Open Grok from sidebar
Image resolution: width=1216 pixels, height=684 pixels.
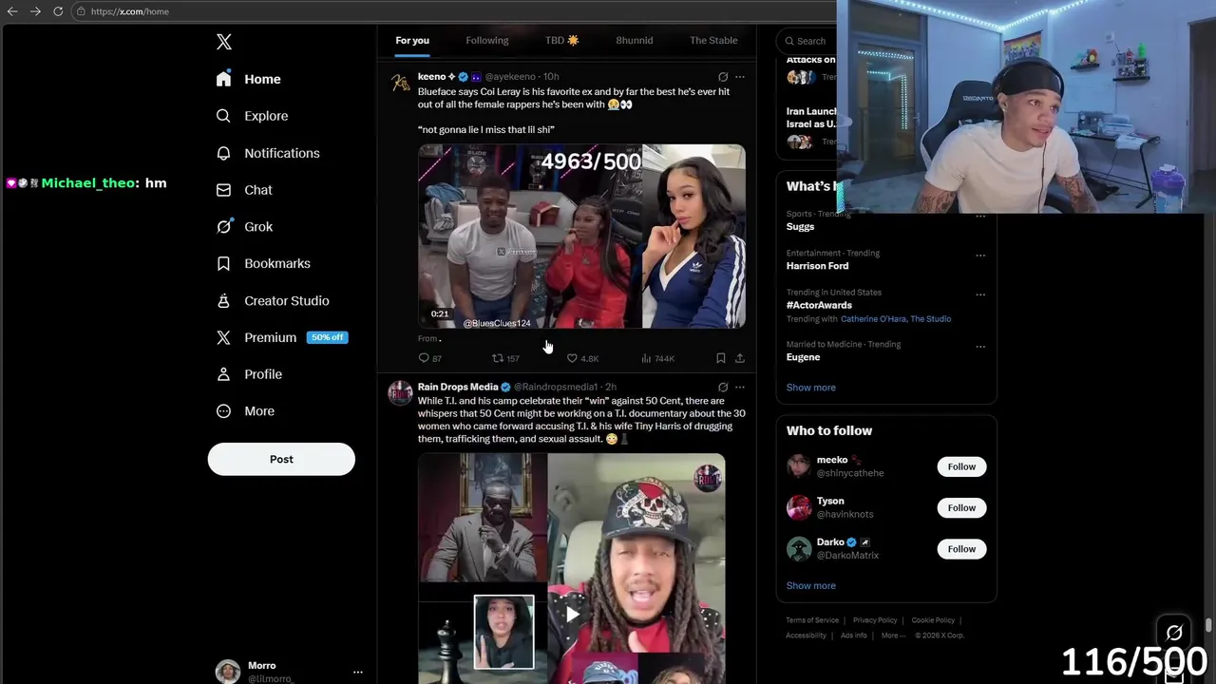[x=244, y=227]
